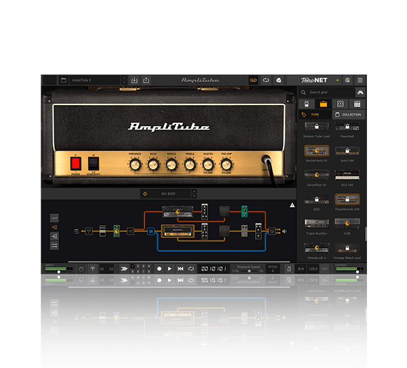This screenshot has width=407, height=368.
Task: Click the TREBLE knob
Action: pyautogui.click(x=190, y=165)
